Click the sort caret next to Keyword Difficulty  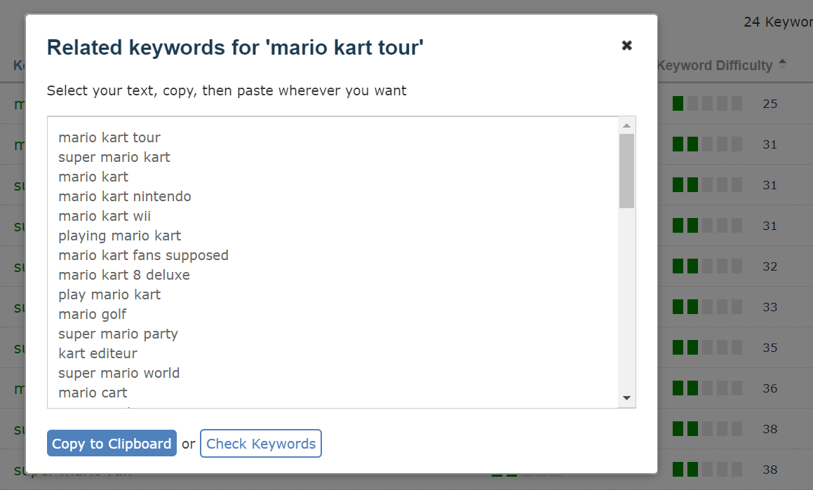781,63
